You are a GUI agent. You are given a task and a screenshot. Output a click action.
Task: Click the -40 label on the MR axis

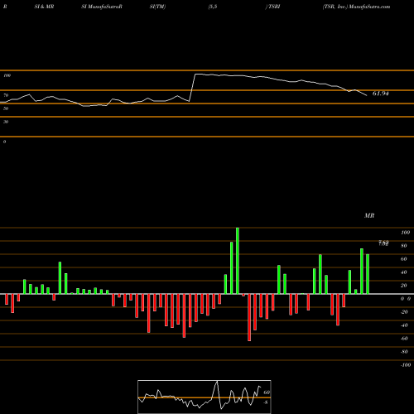pos(404,325)
